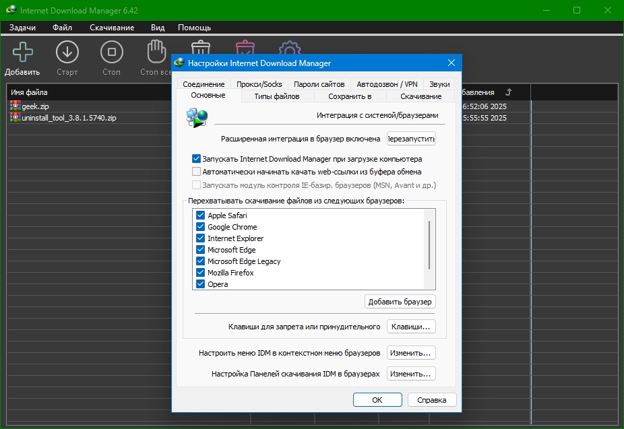Switch to the Прокси/Socks tab
The width and height of the screenshot is (624, 429).
(259, 84)
